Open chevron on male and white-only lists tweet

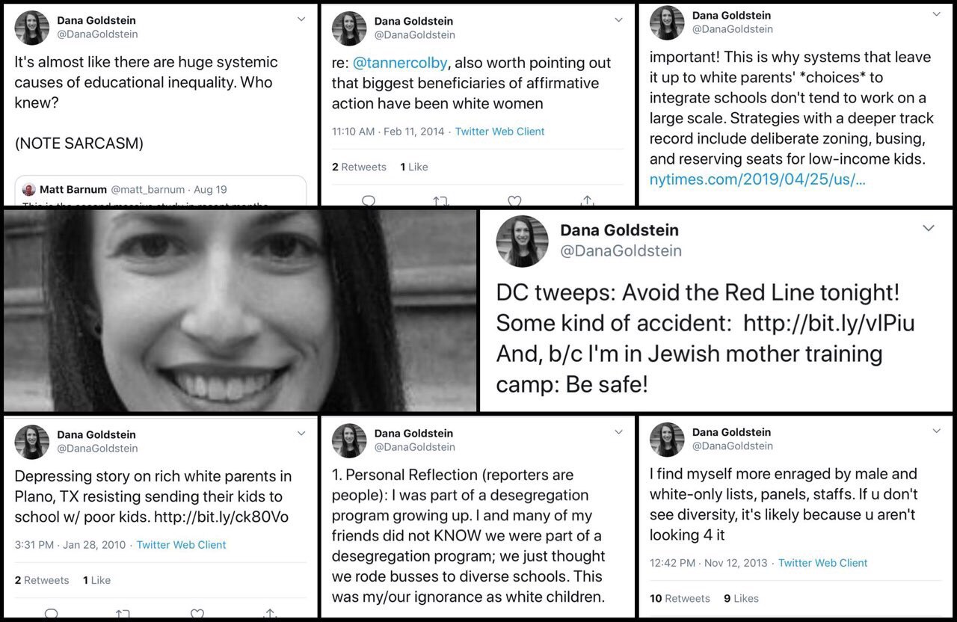tap(936, 431)
